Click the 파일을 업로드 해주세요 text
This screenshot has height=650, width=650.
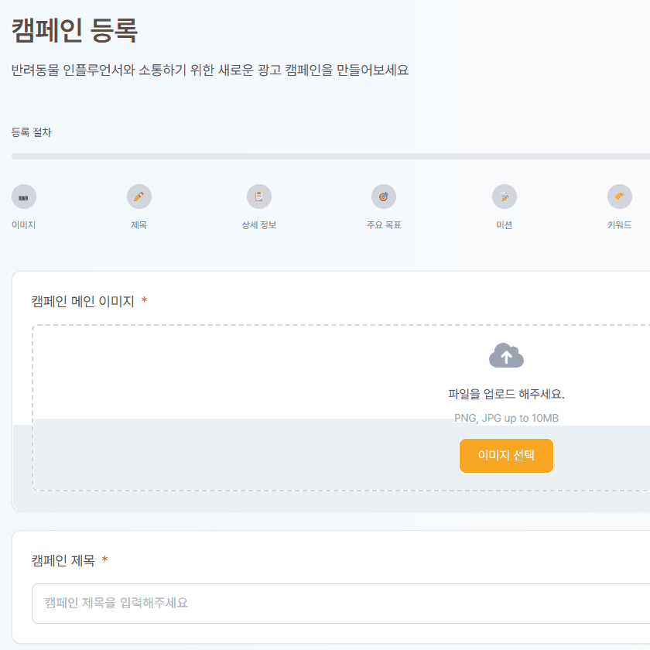click(x=506, y=393)
